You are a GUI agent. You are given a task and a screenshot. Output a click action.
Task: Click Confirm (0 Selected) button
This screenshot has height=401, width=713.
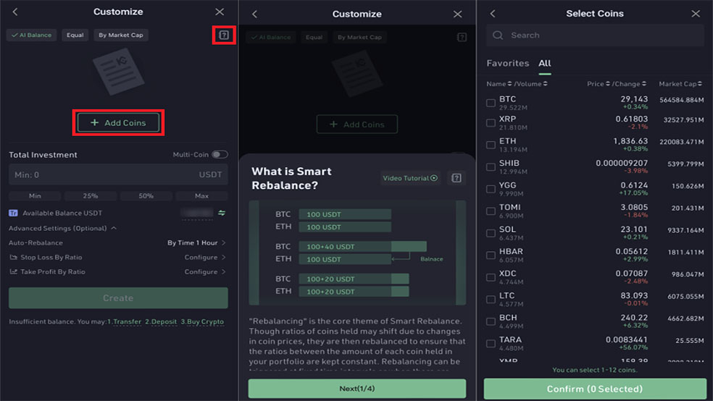point(595,389)
